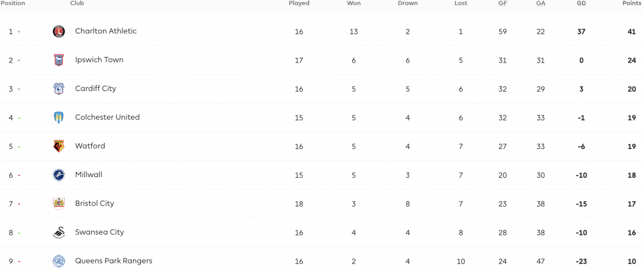The width and height of the screenshot is (643, 270).
Task: Select the Queens Park Rangers crest
Action: (x=59, y=261)
